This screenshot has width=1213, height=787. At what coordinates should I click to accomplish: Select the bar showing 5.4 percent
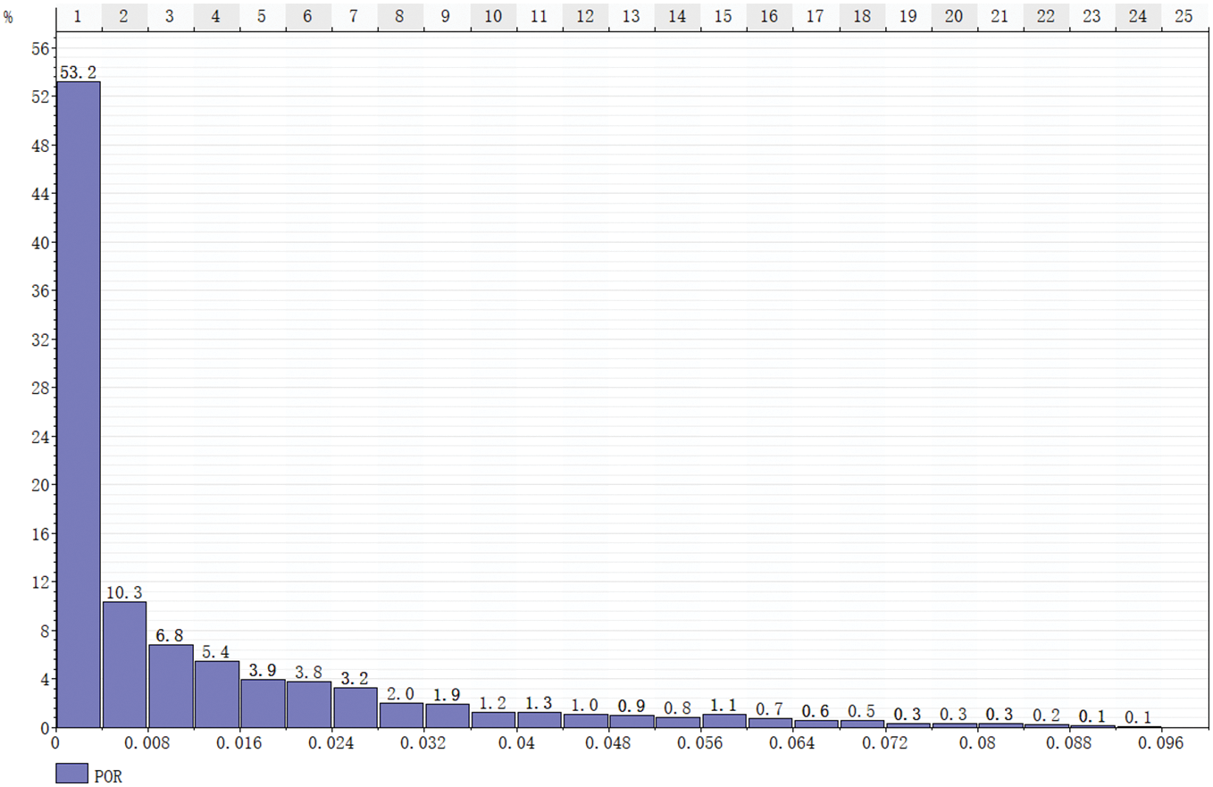click(x=217, y=694)
